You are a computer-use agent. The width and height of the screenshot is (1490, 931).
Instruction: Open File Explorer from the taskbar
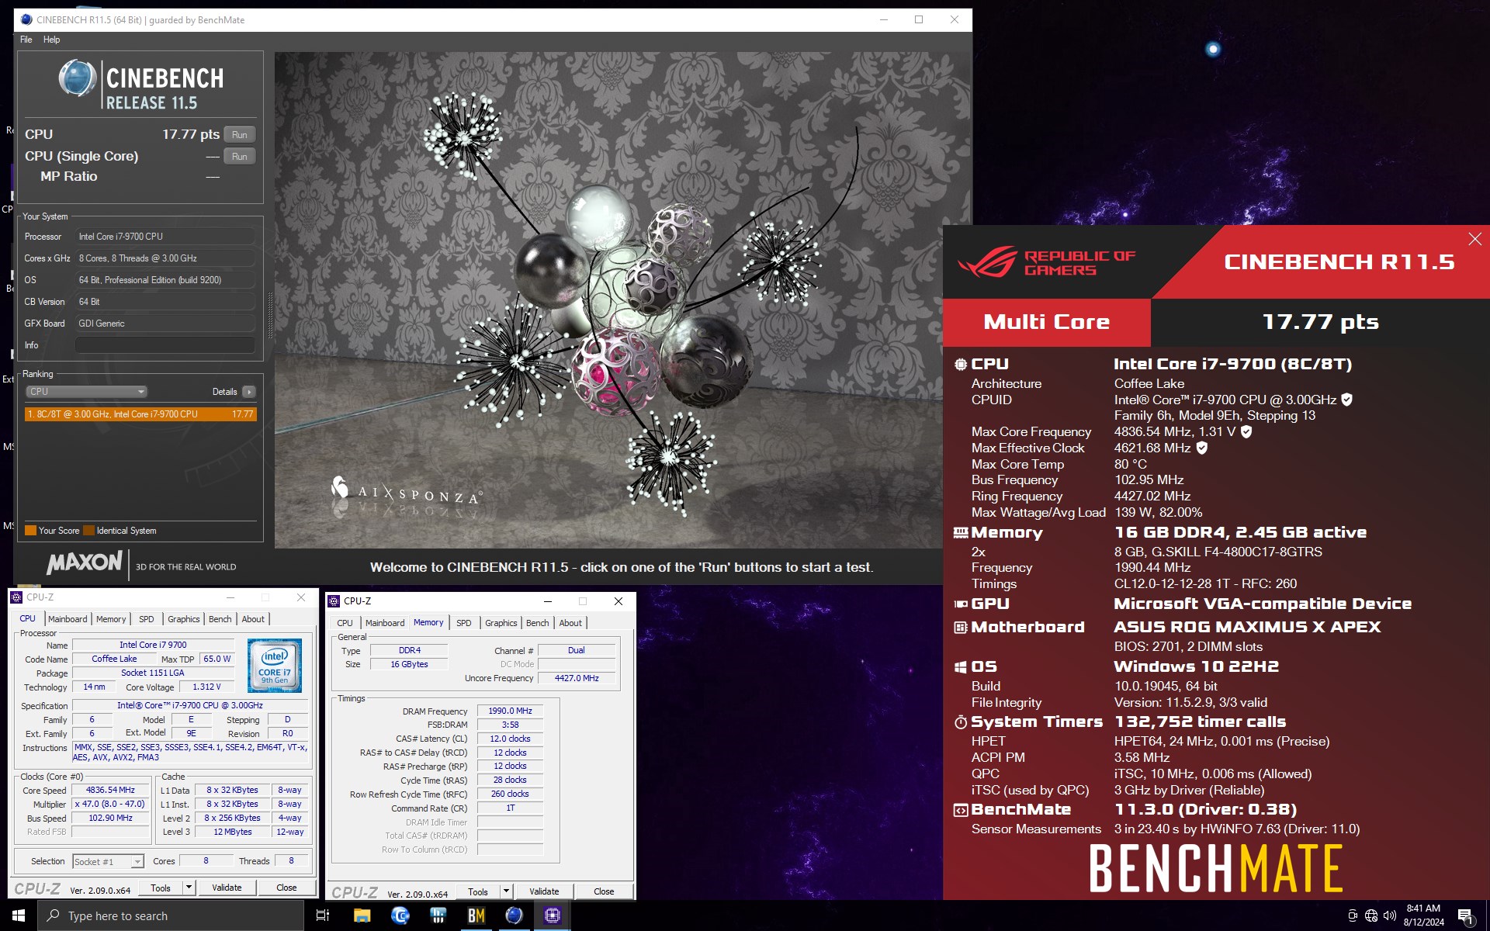click(x=362, y=915)
